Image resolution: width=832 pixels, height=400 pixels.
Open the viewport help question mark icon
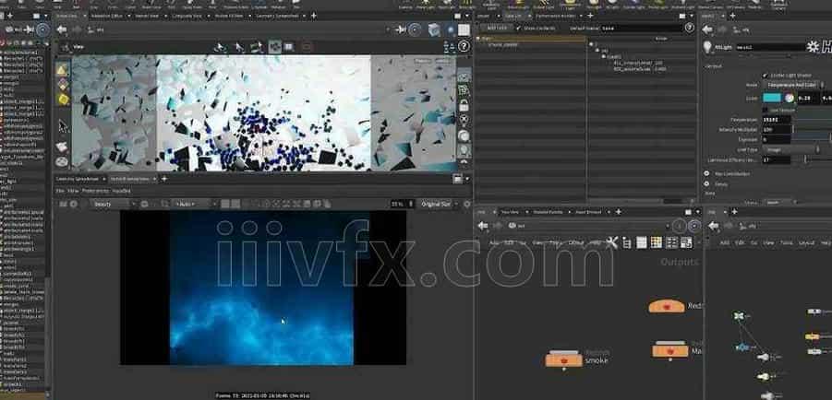(x=464, y=47)
